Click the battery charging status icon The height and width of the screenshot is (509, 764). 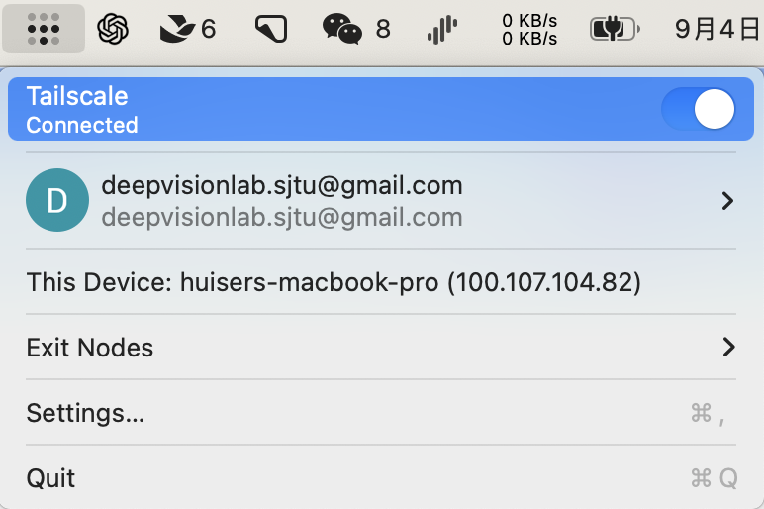(615, 29)
